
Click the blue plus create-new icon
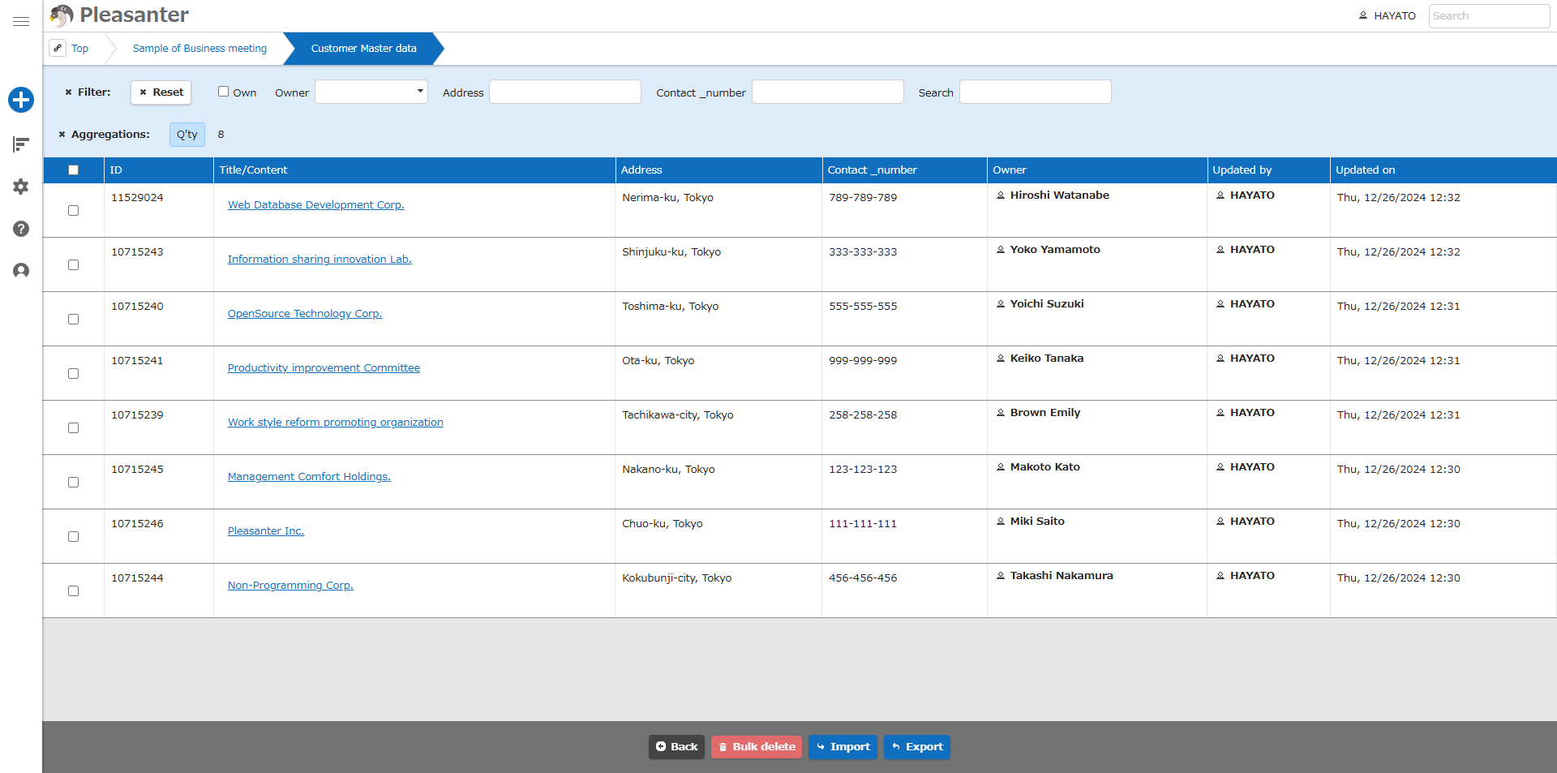[21, 100]
